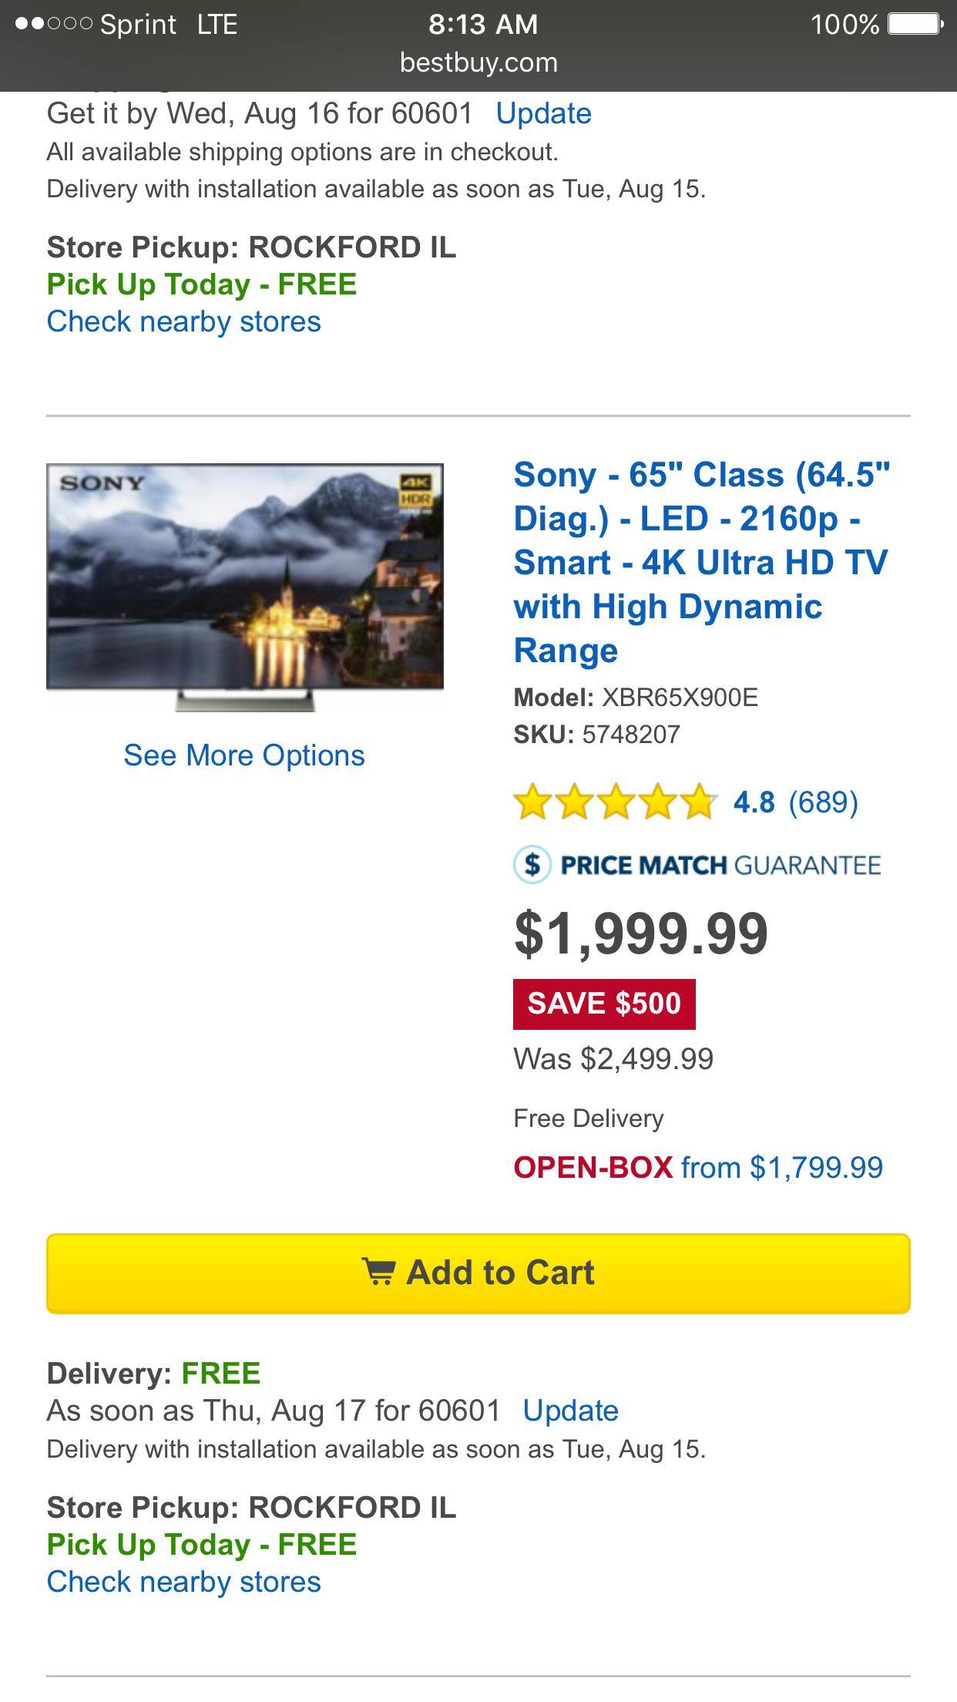Open the Price Match Guarantee info
Image resolution: width=957 pixels, height=1702 pixels.
point(720,865)
